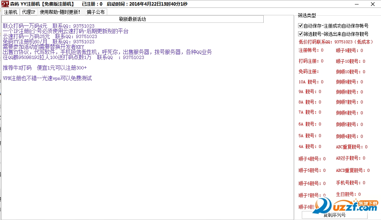This screenshot has height=220, width=381.
Task: Click the 6A 靓号: 0 counter
Action: click(x=310, y=124)
